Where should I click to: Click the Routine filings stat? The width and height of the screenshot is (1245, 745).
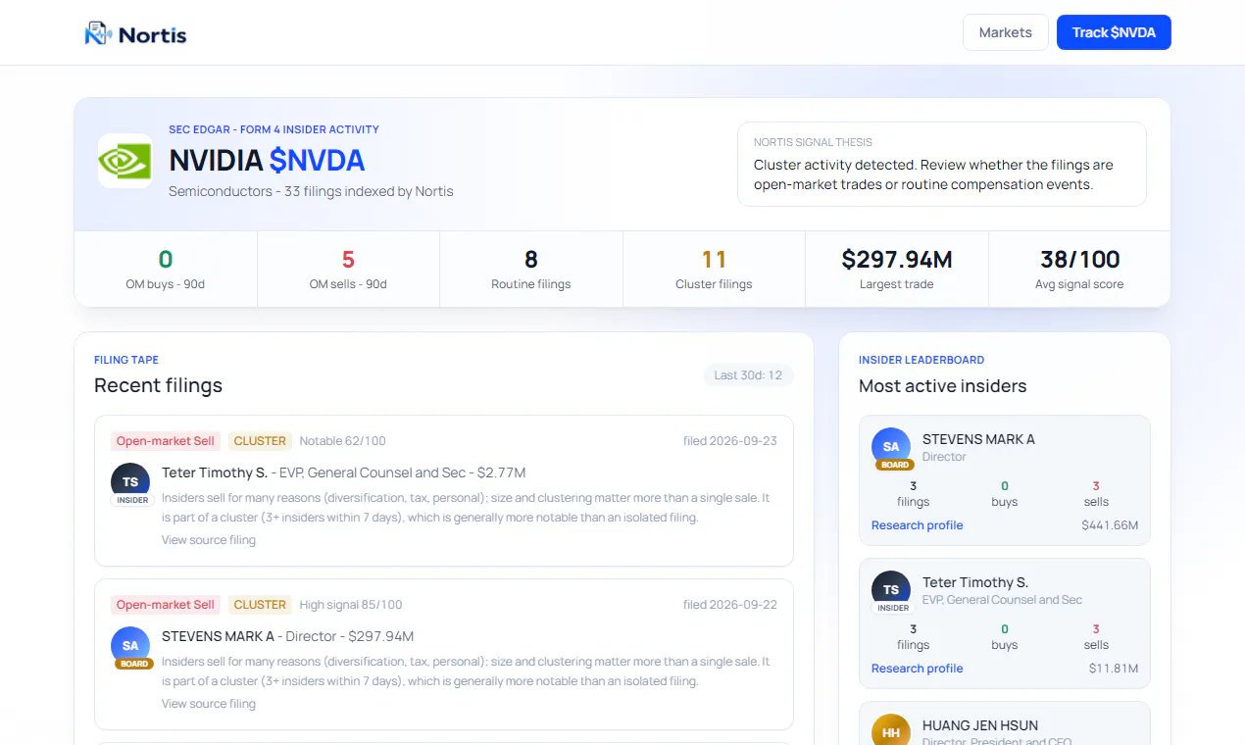531,270
